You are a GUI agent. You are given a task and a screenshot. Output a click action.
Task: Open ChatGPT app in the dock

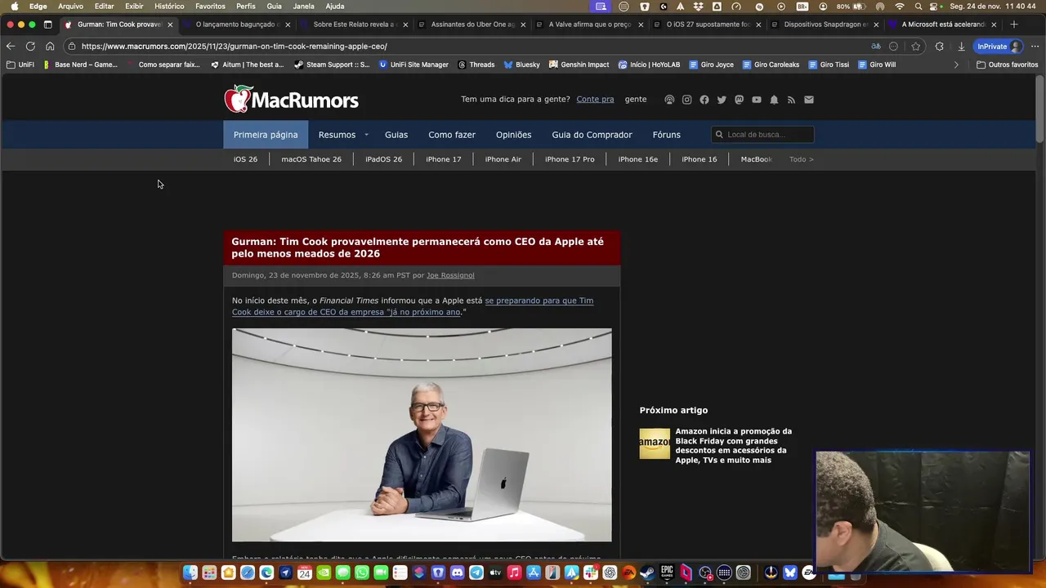610,573
